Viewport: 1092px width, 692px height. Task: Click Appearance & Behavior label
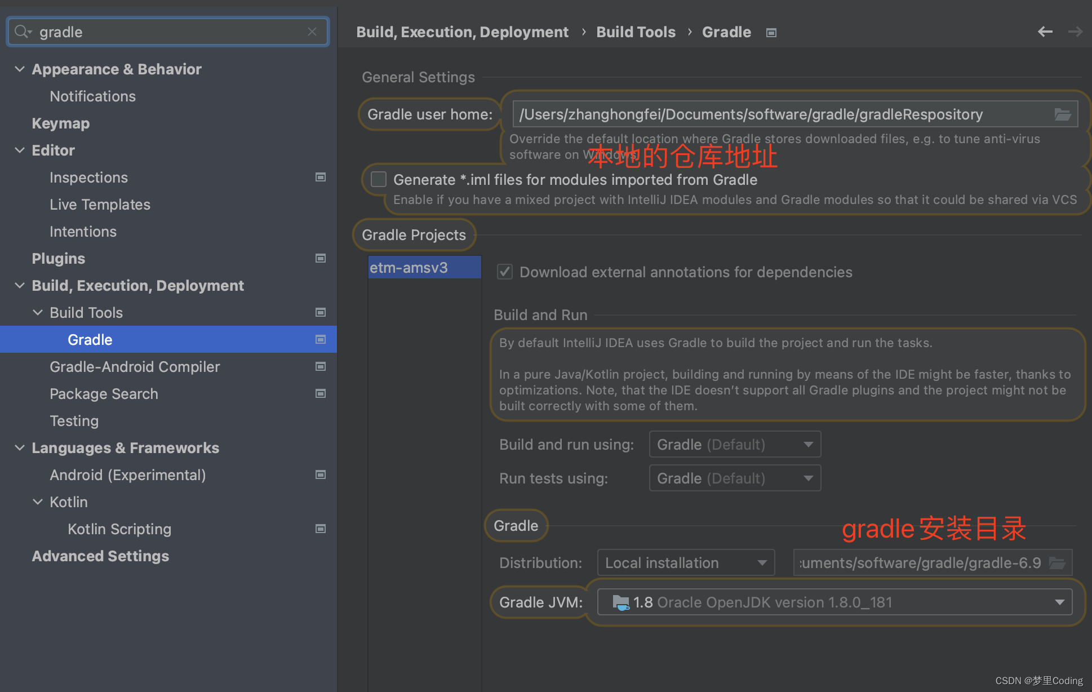(116, 69)
